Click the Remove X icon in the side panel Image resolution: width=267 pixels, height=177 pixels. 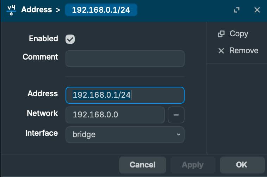[x=221, y=51]
